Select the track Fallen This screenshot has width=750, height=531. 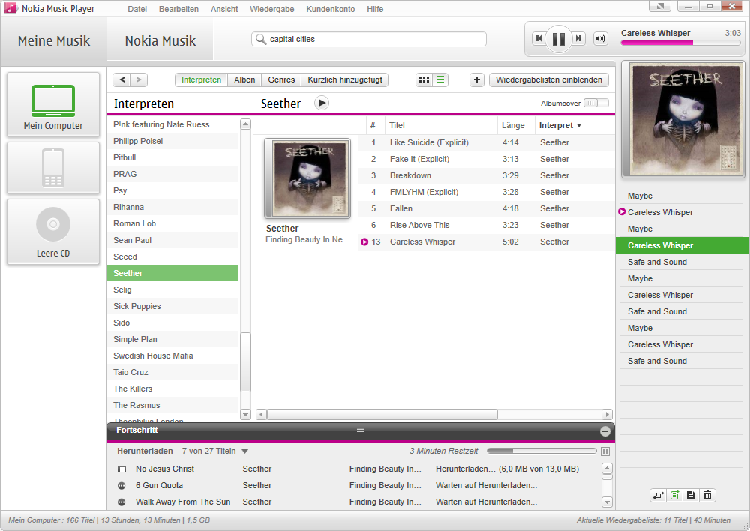coord(486,208)
